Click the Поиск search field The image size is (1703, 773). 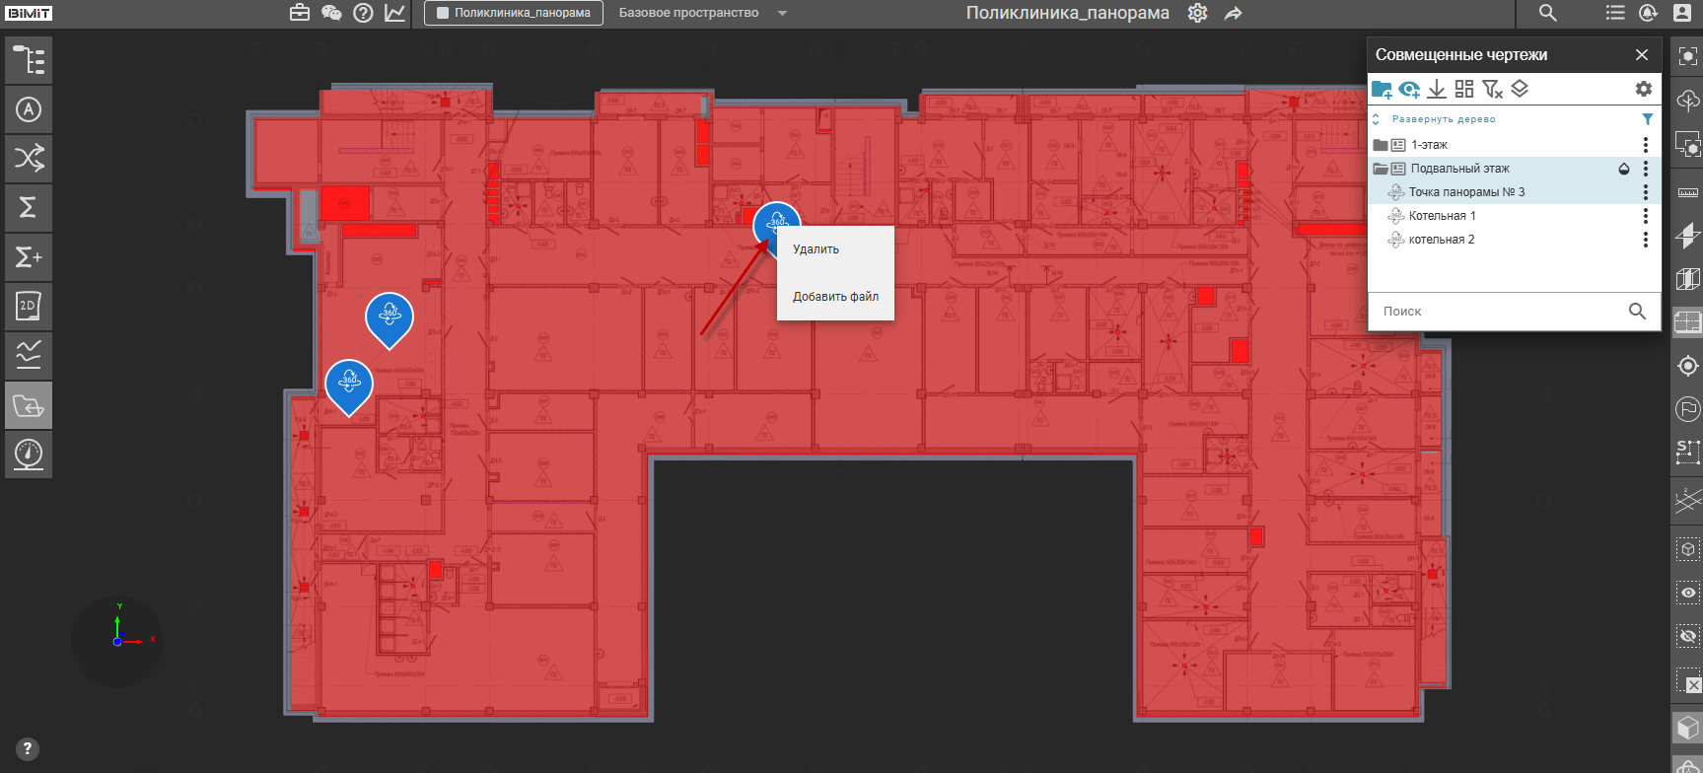point(1498,312)
